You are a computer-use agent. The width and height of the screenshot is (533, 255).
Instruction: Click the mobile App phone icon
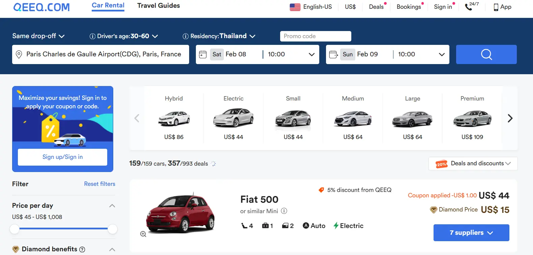(496, 7)
